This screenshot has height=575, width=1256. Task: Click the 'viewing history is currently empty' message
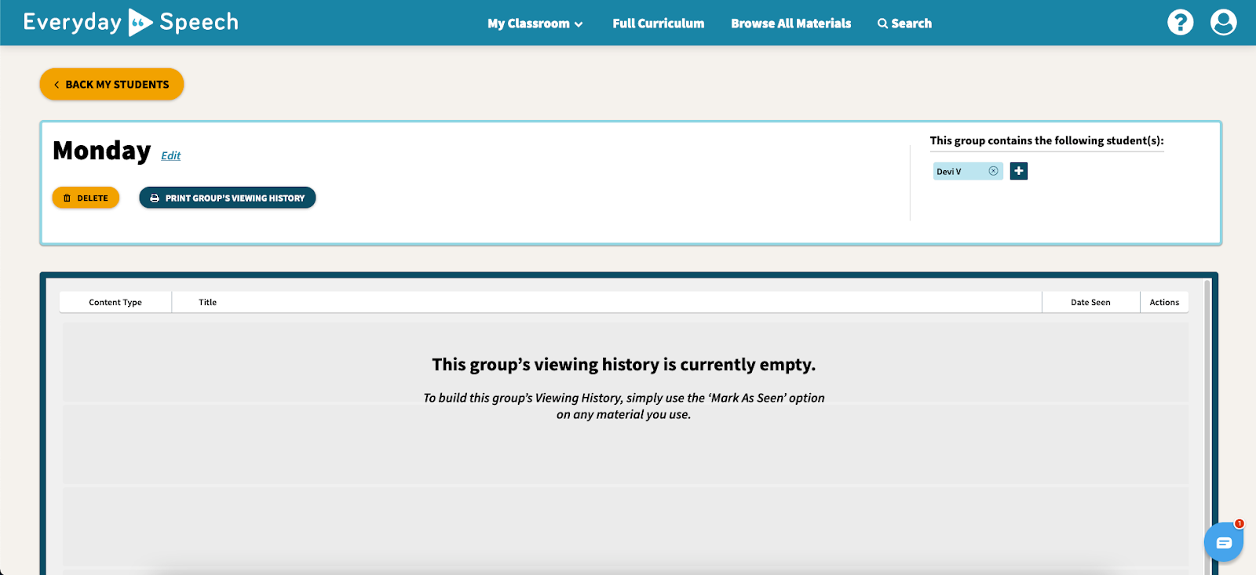(623, 364)
